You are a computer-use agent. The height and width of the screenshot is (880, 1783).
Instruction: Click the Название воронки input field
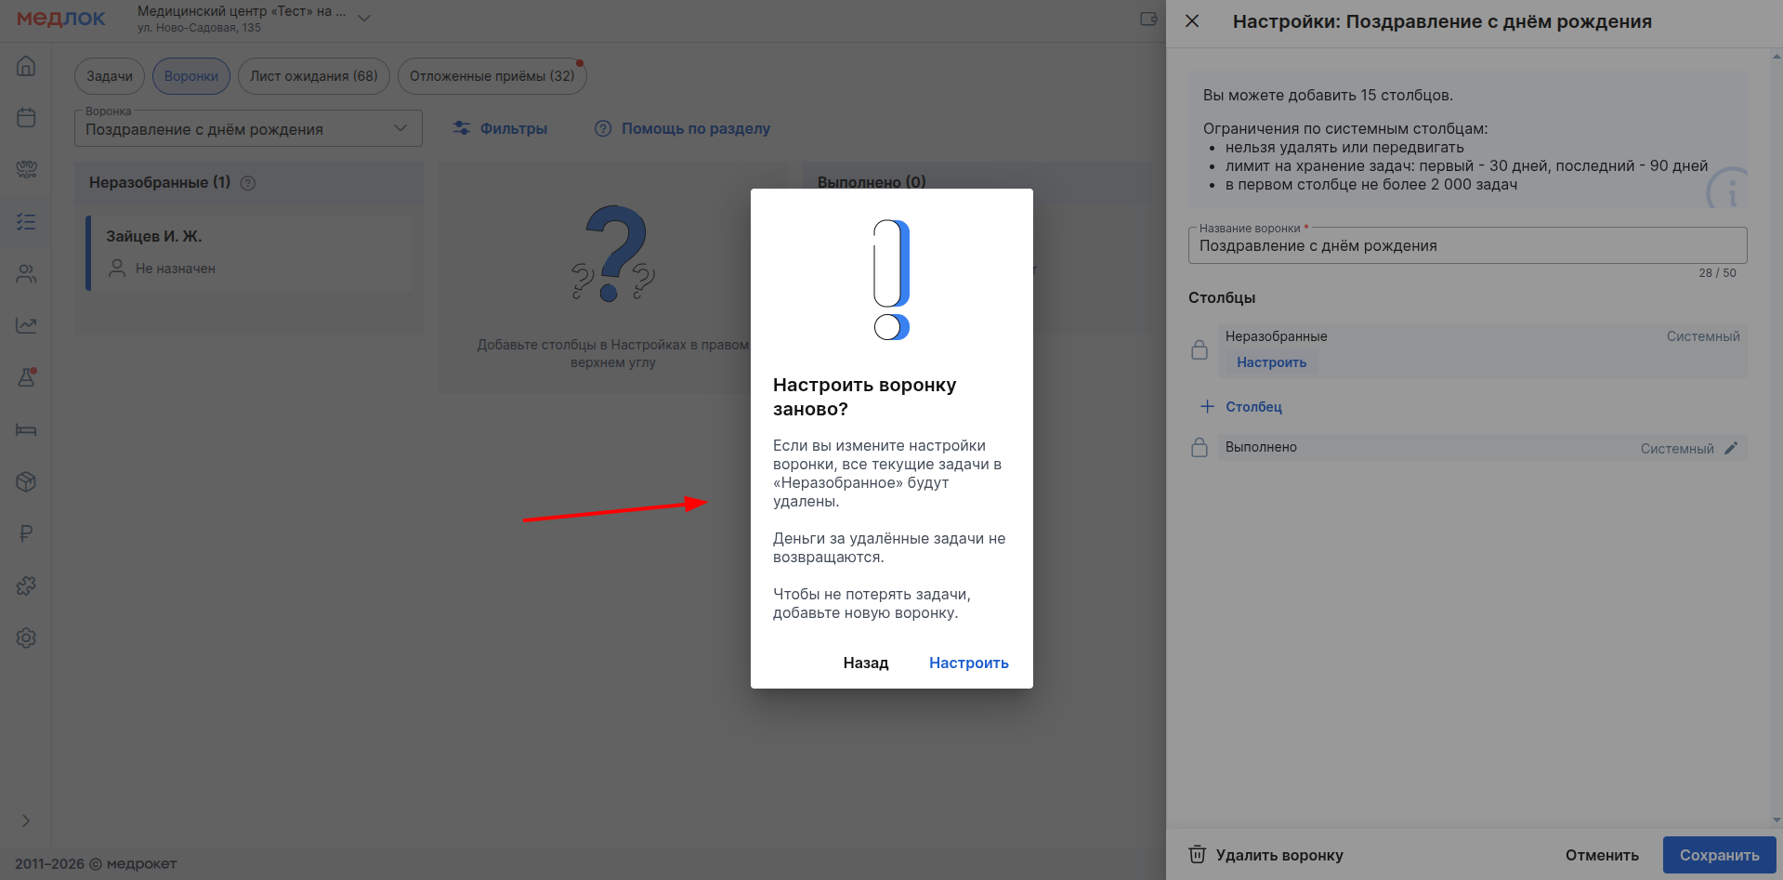pyautogui.click(x=1467, y=246)
